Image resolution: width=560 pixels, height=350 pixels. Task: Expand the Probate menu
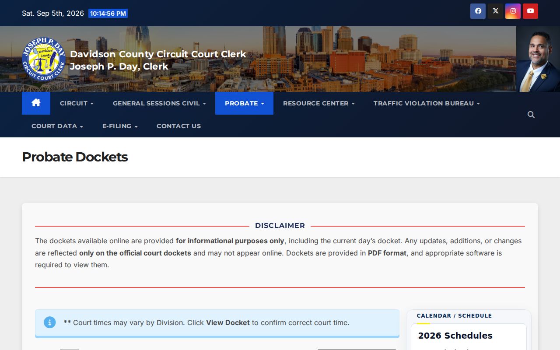(244, 103)
